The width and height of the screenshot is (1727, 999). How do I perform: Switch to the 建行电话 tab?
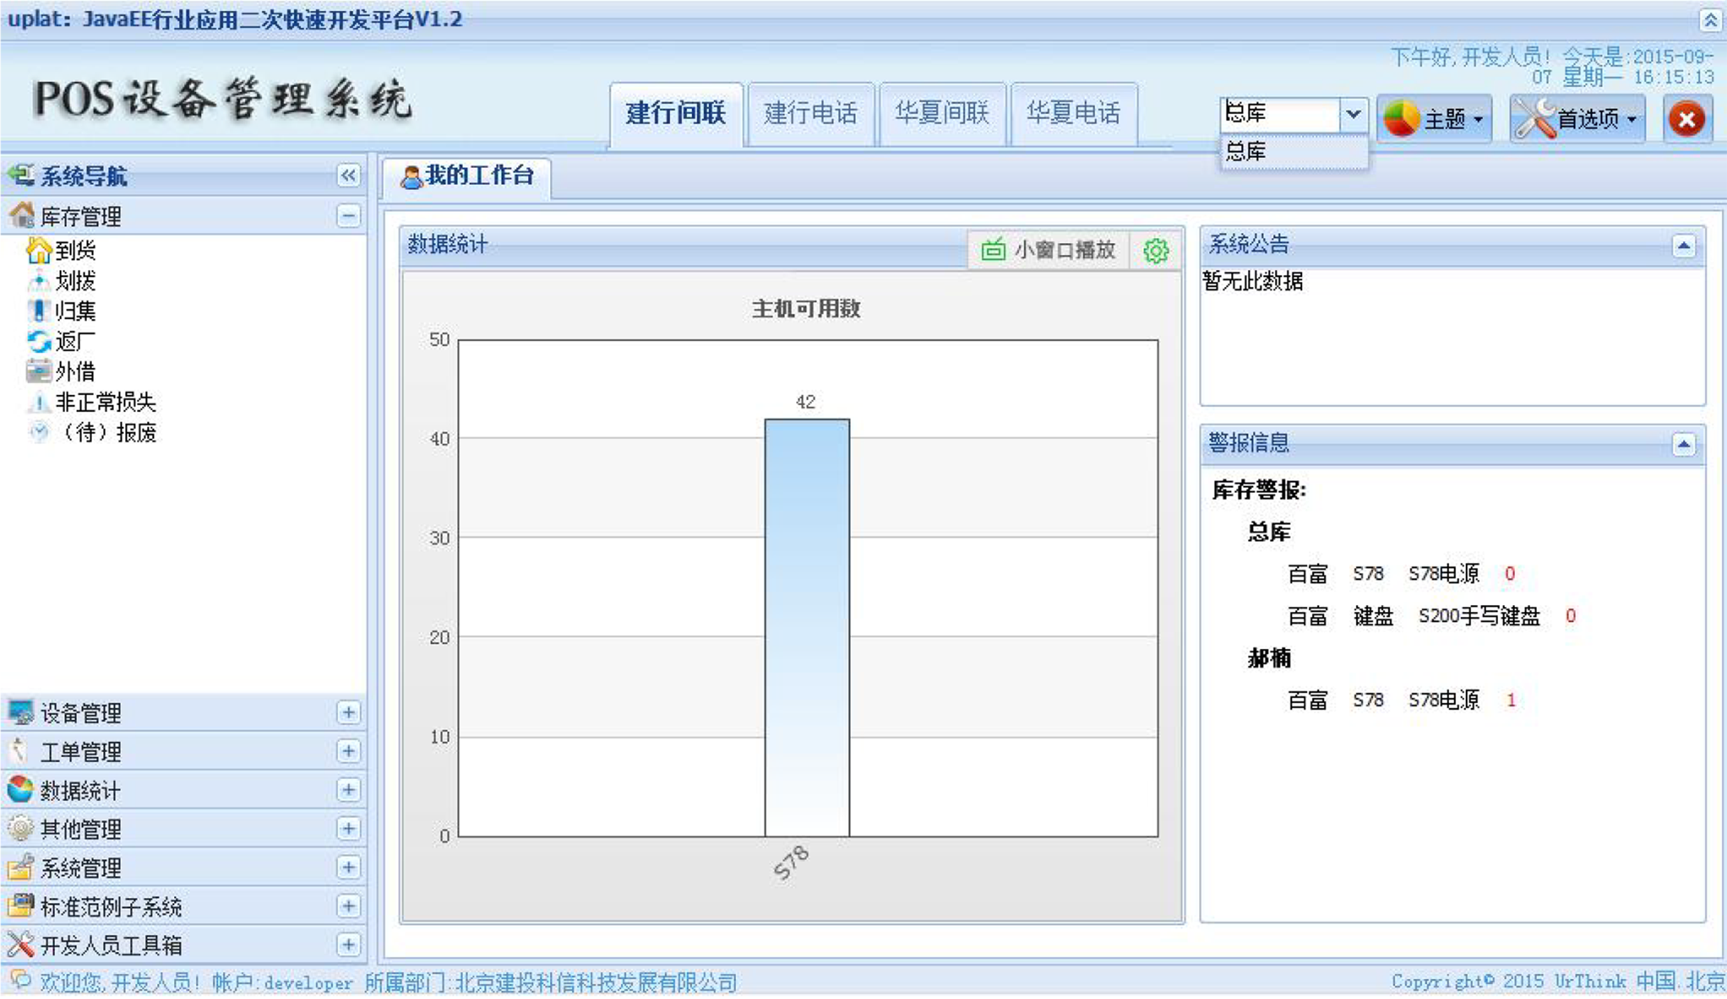tap(811, 113)
